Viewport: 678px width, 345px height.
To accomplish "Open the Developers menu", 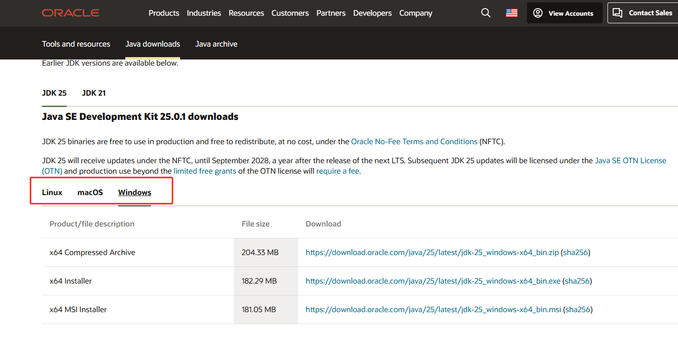I will pos(373,13).
